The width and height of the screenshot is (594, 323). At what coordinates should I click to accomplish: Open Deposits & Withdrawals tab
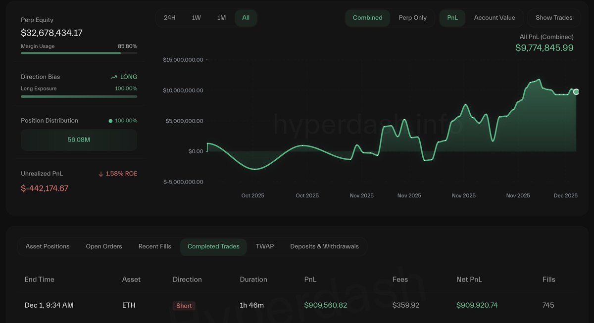[x=324, y=246]
